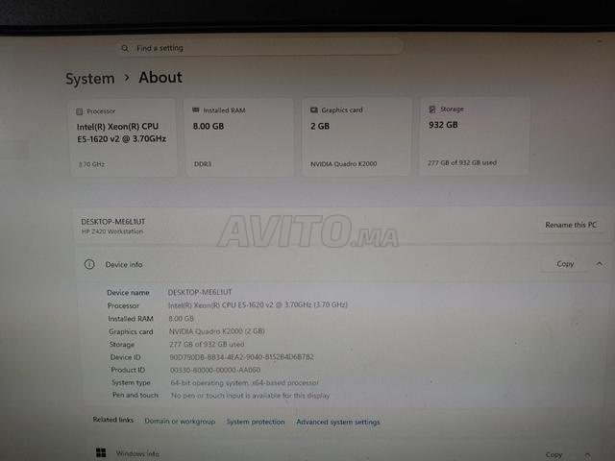This screenshot has width=615, height=461.
Task: Go back to System breadcrumb
Action: pos(89,79)
